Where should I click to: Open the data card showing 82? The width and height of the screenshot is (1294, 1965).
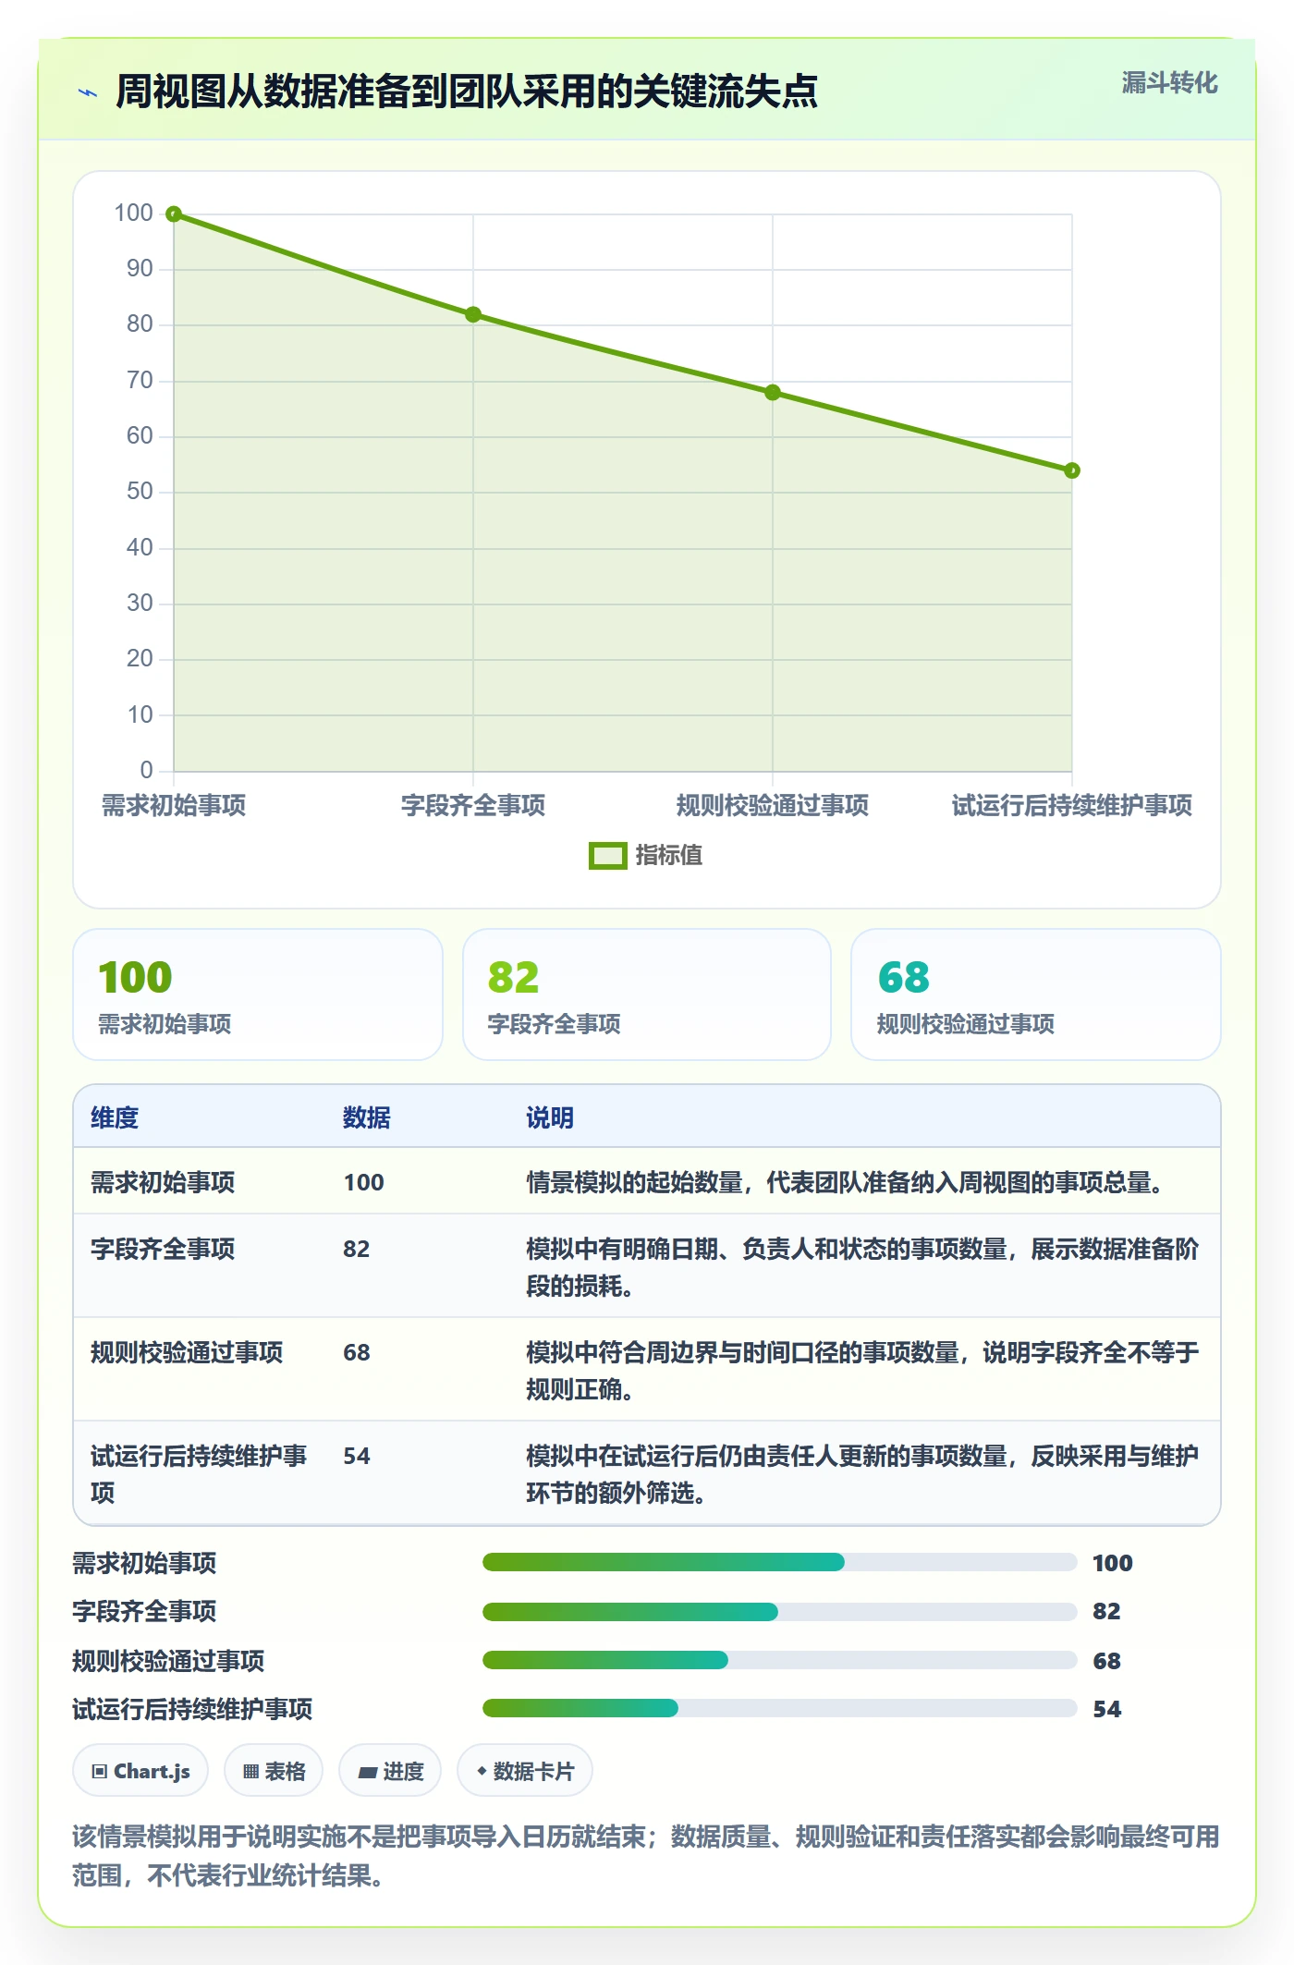(x=647, y=995)
